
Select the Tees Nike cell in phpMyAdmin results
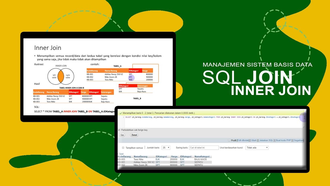coord(138,159)
